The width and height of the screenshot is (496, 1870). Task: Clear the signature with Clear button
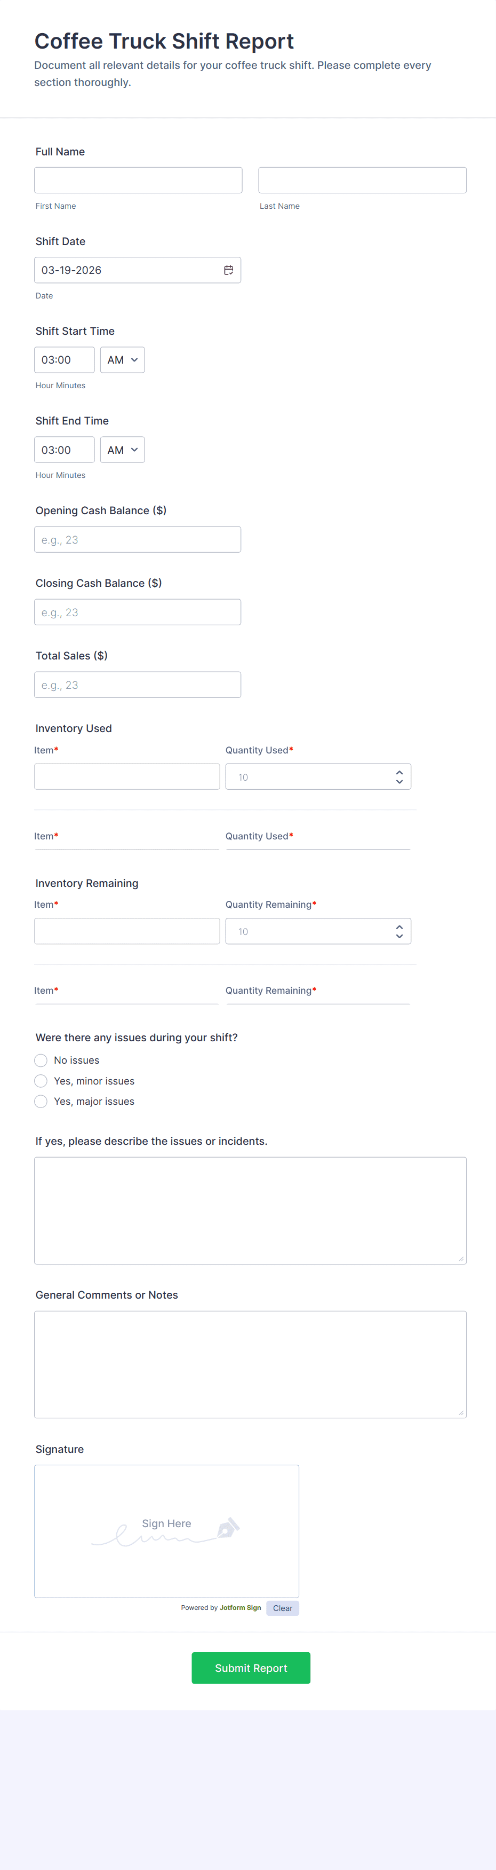[x=282, y=1608]
